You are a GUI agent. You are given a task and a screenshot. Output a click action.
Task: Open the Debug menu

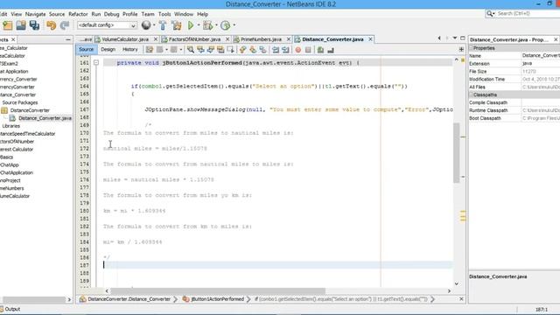[x=111, y=14]
